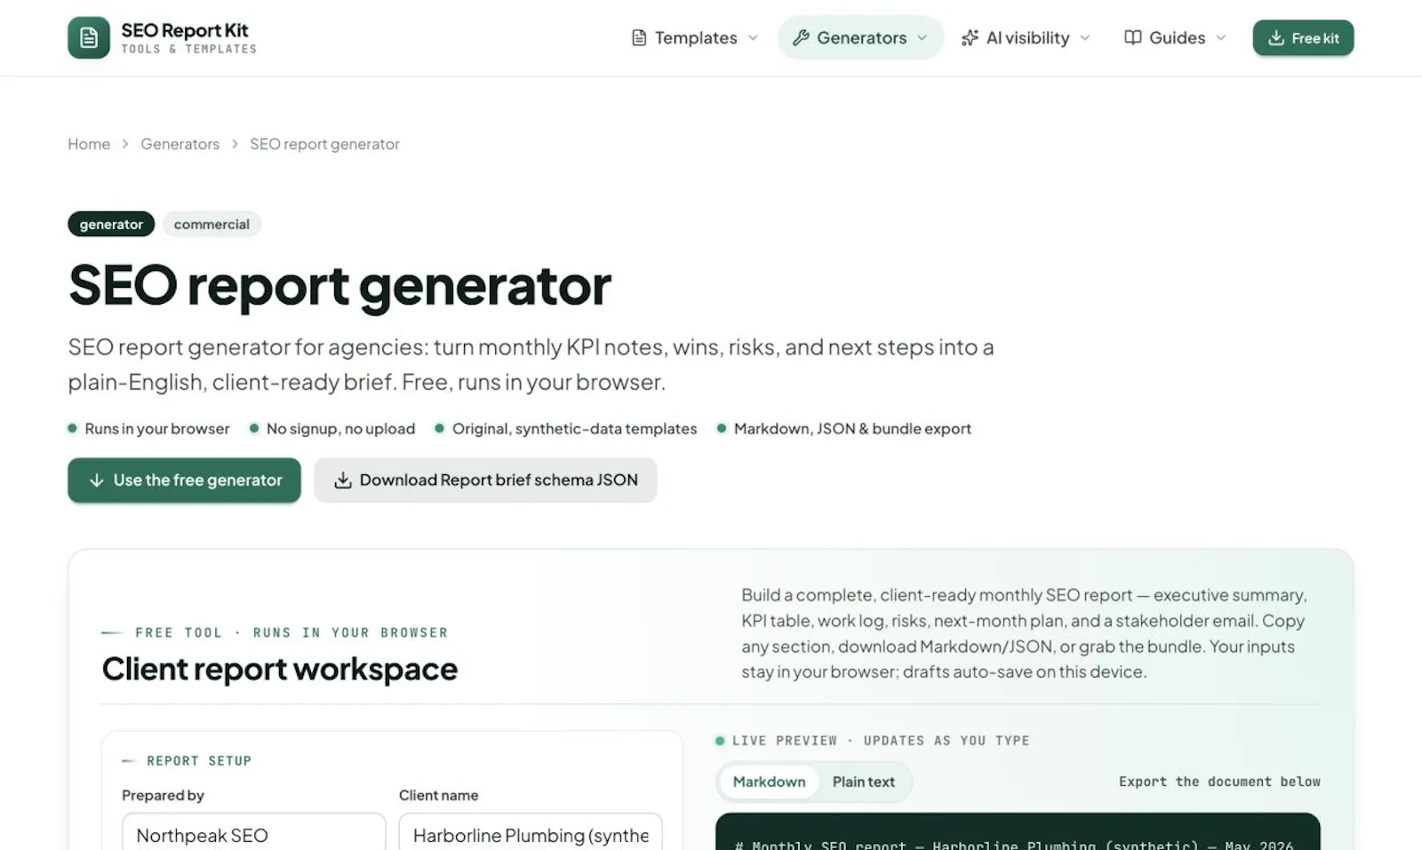This screenshot has width=1422, height=850.
Task: Open the Generators navigation menu
Action: point(860,37)
